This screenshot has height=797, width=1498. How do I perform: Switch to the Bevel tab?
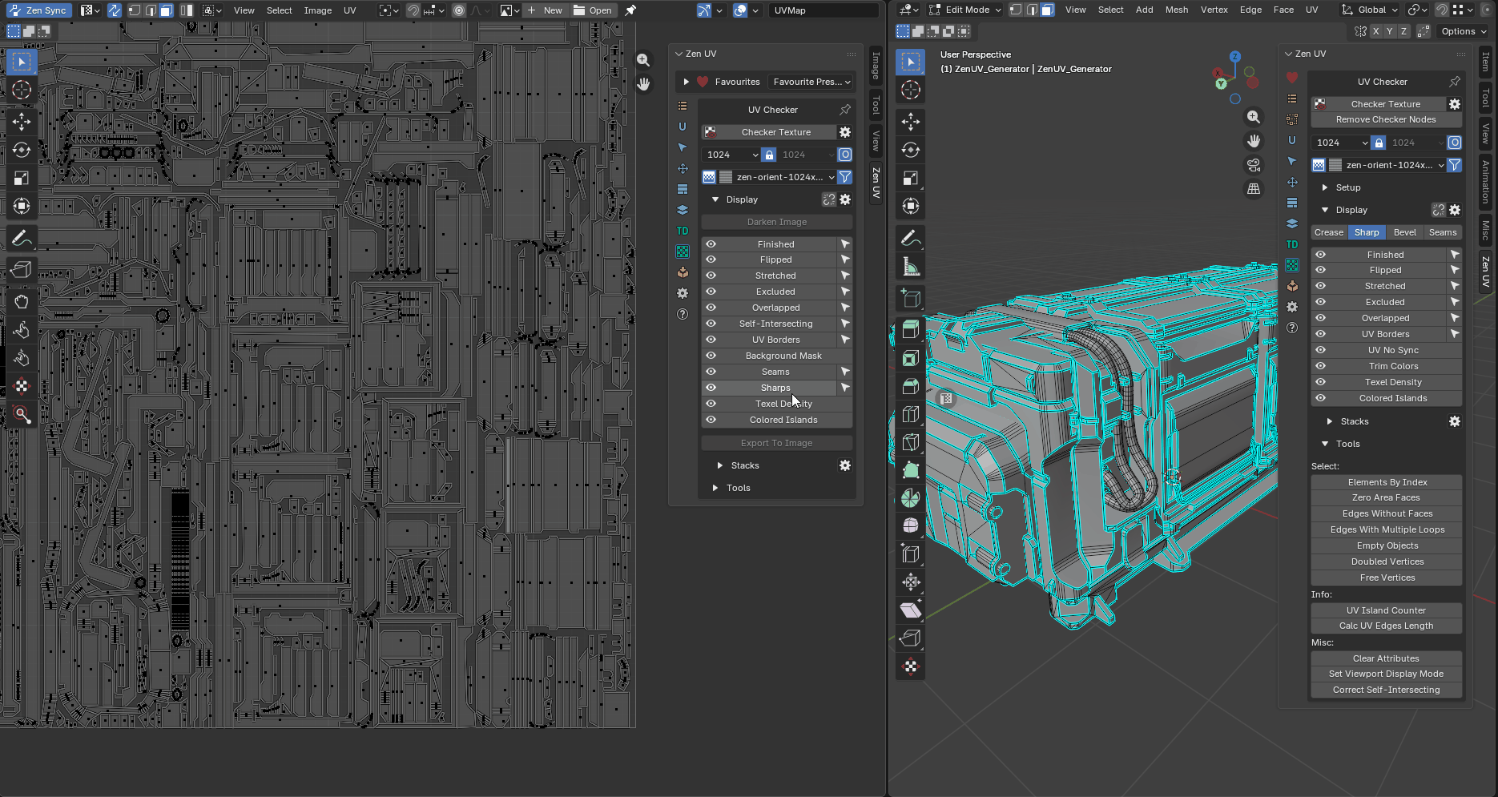[1404, 232]
